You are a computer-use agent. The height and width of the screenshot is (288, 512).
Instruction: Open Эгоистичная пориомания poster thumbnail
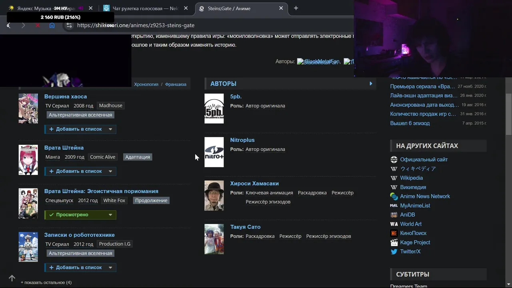click(28, 203)
